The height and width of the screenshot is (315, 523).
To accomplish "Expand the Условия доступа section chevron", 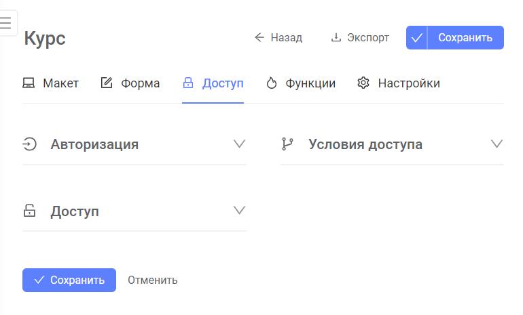I will pos(497,144).
